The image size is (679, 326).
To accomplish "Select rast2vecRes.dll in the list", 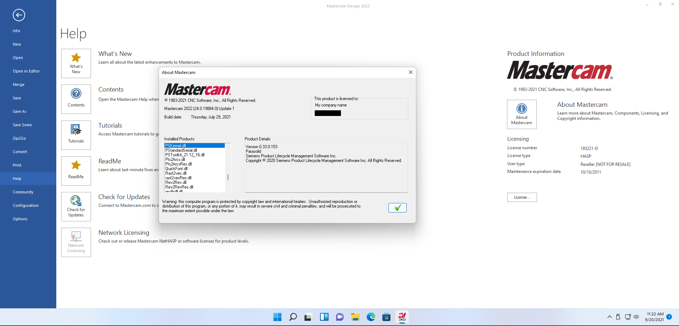I will coord(195,178).
